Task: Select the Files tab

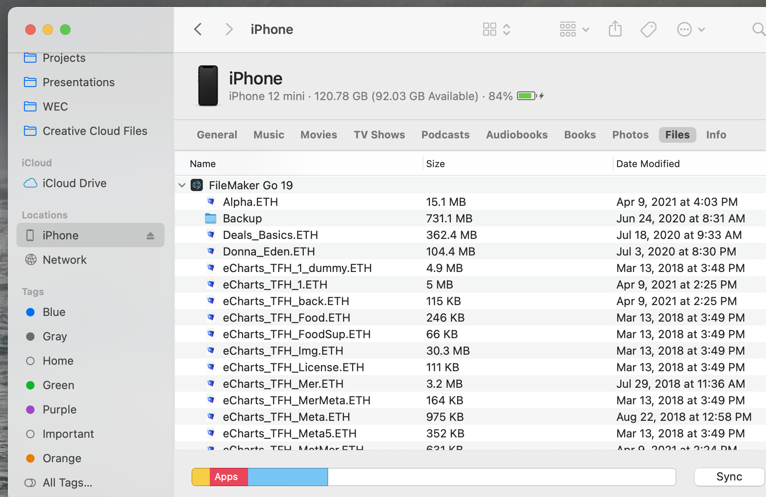Action: coord(677,135)
